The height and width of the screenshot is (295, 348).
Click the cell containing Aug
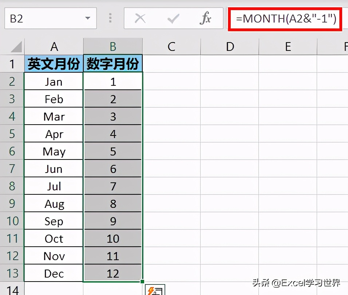pyautogui.click(x=54, y=203)
